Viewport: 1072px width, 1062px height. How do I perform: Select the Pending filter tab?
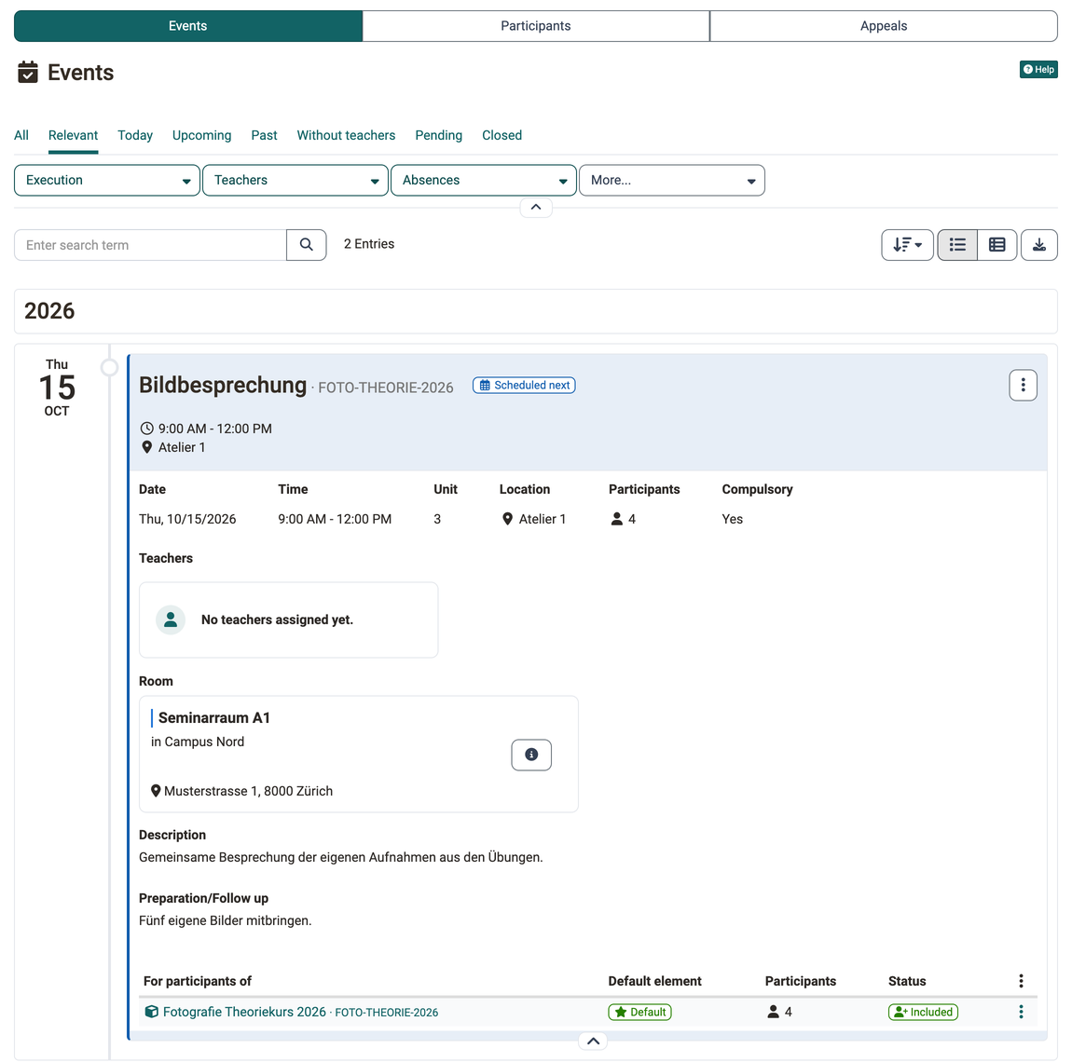click(x=438, y=135)
